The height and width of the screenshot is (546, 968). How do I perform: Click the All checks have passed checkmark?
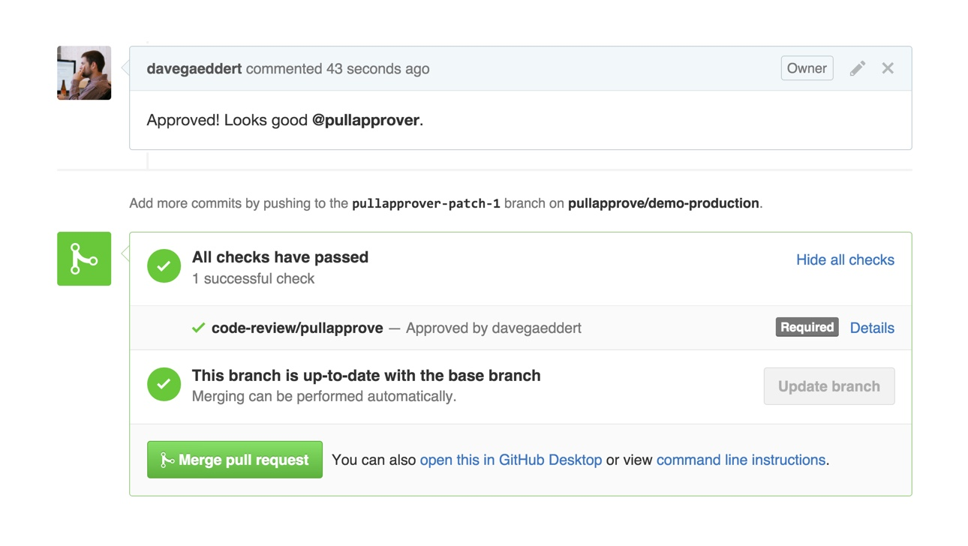pyautogui.click(x=164, y=266)
